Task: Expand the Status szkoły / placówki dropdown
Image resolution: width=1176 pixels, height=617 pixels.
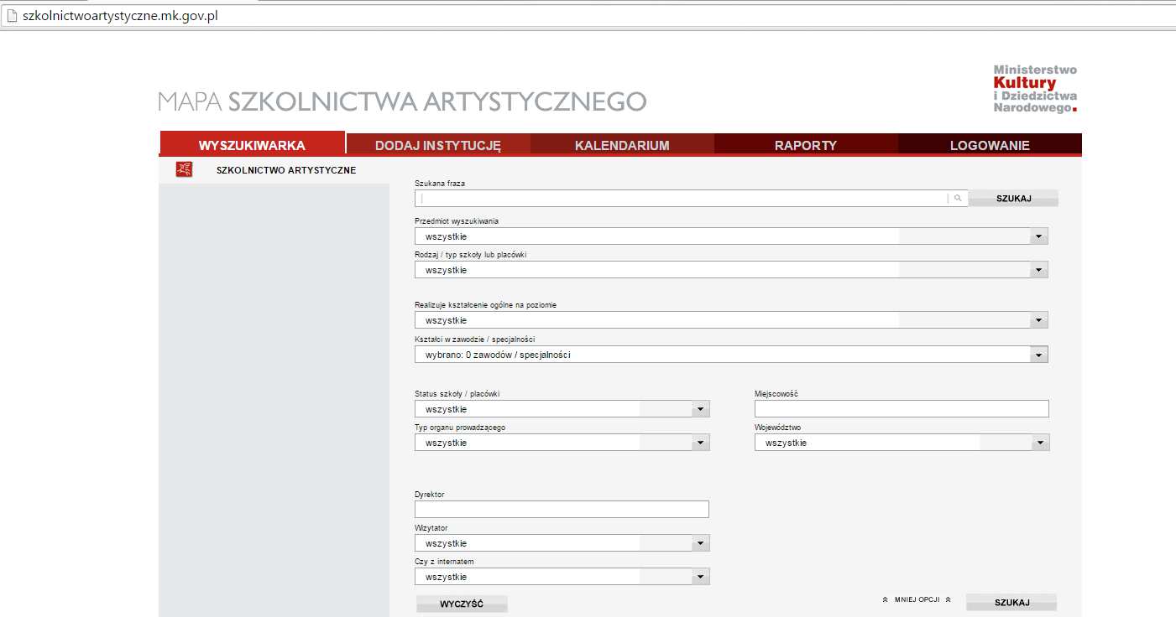Action: (x=562, y=409)
